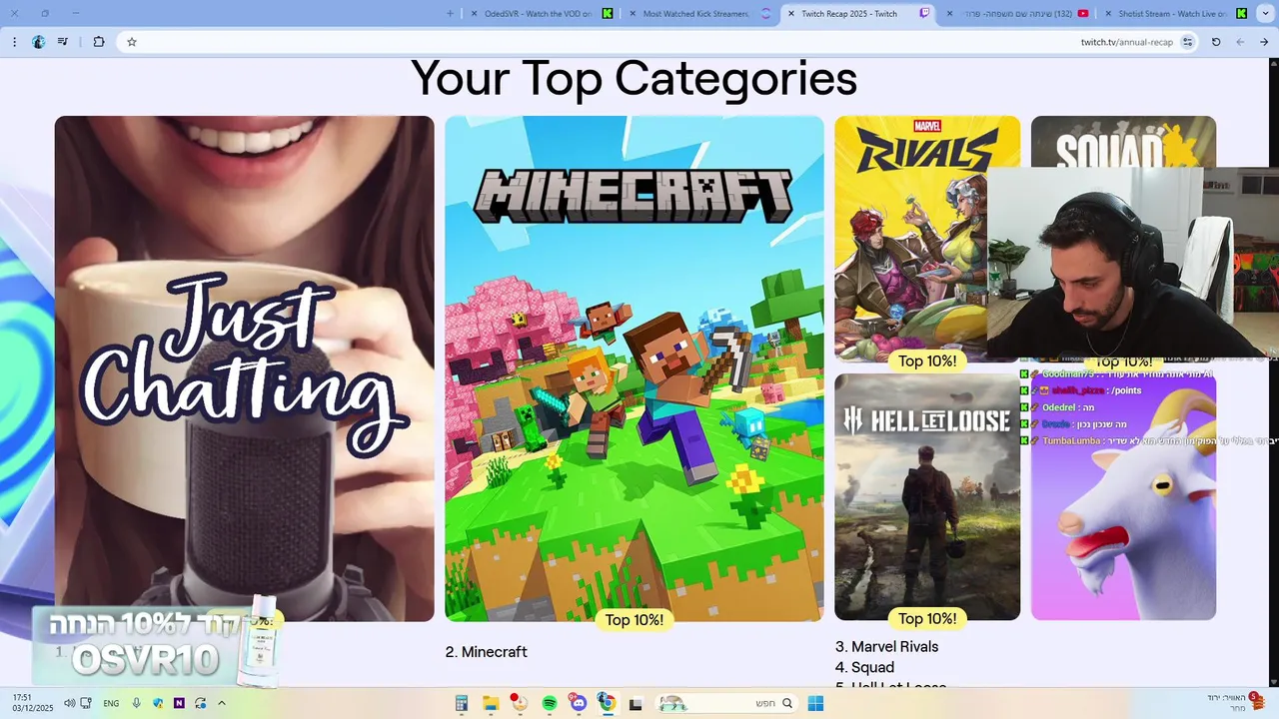Open Spotify from the taskbar
The height and width of the screenshot is (719, 1279).
(549, 703)
